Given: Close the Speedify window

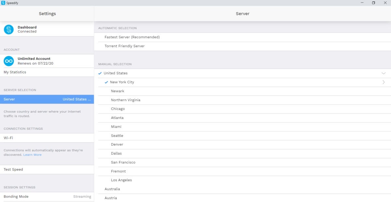Looking at the screenshot, I should [385, 3].
